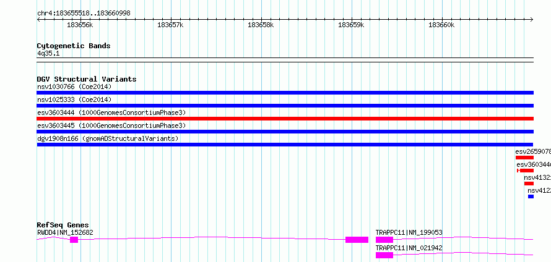Image resolution: width=551 pixels, height=262 pixels.
Task: Click the red variant bar under esv360344 label
Action: [x=526, y=171]
